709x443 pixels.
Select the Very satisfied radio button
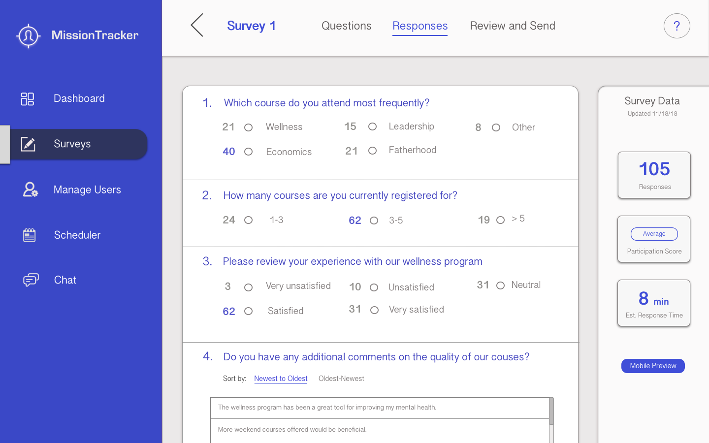click(375, 310)
